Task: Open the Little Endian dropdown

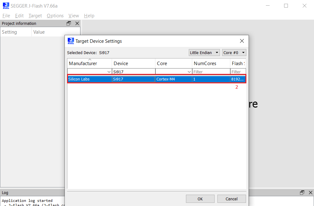Action: click(204, 53)
